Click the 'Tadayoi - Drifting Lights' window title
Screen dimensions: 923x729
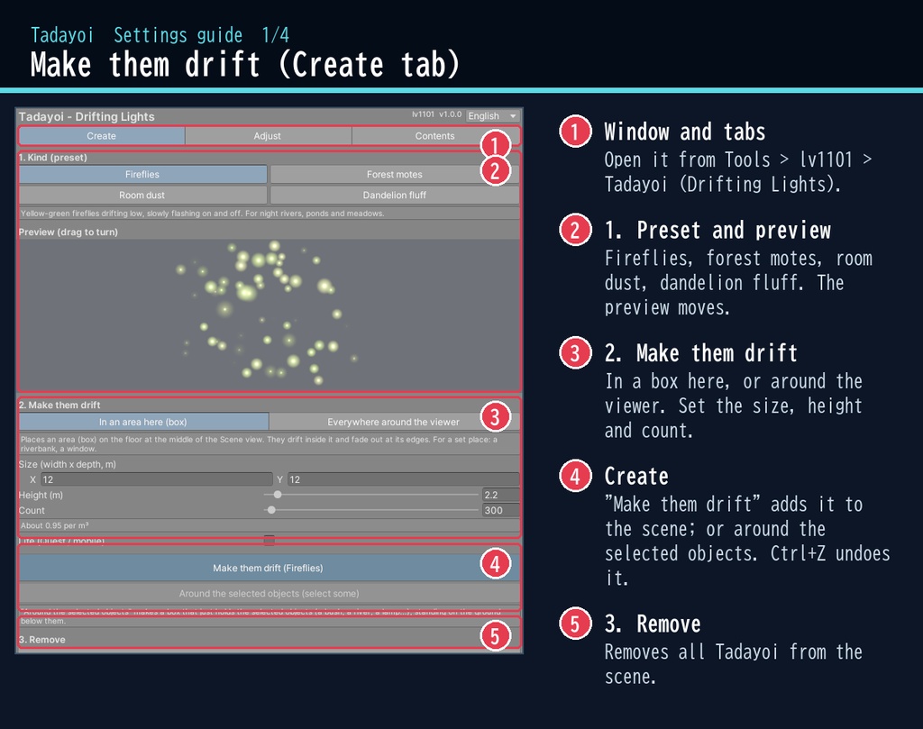point(87,116)
